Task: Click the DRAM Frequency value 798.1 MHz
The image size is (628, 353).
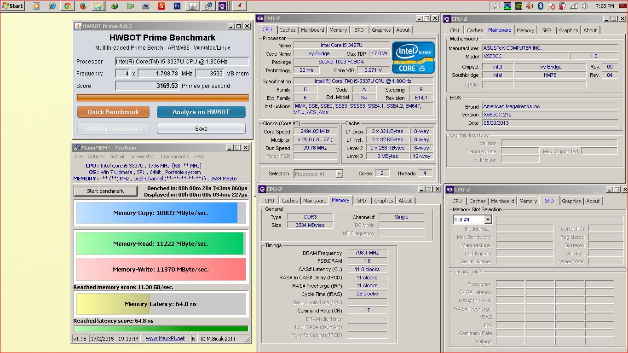Action: pos(367,253)
